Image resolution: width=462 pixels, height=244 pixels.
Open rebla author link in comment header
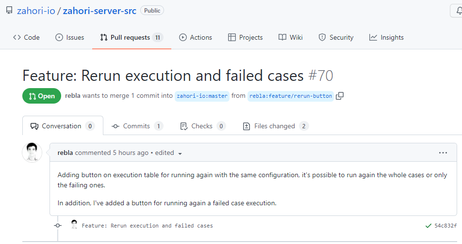[65, 153]
